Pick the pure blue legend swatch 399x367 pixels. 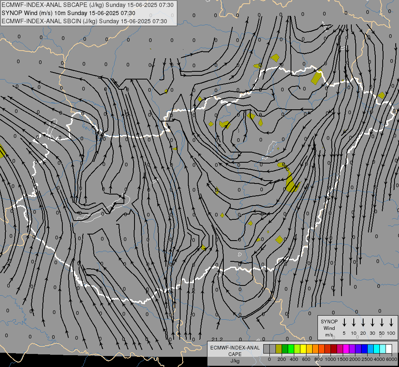click(x=364, y=349)
